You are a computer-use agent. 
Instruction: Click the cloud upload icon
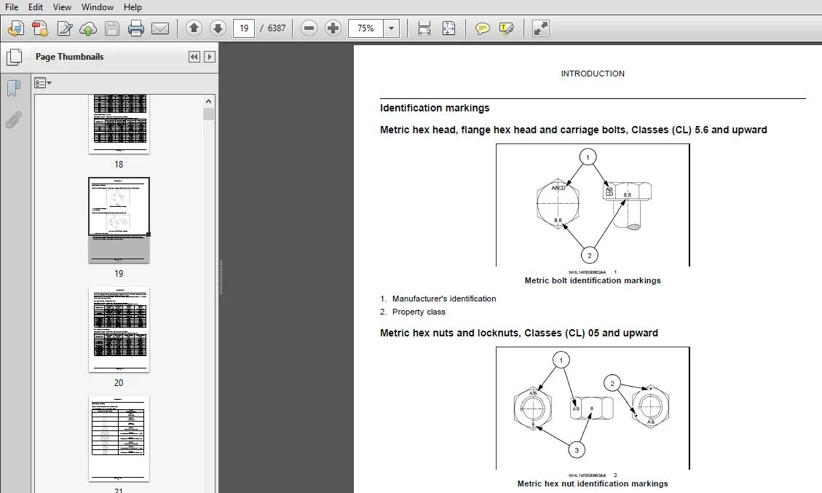88,28
